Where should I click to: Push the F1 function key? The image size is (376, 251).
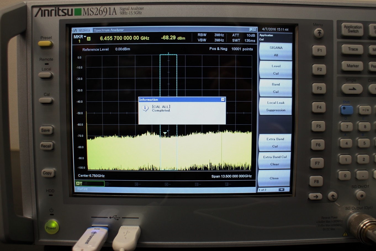click(x=319, y=50)
